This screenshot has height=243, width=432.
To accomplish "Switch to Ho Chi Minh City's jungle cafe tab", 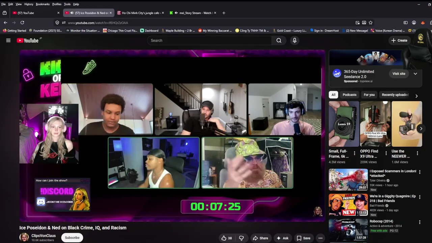I will click(x=140, y=13).
